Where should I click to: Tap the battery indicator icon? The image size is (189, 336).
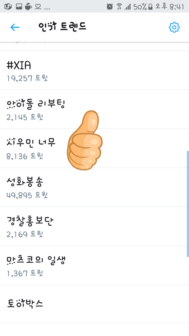(x=150, y=7)
